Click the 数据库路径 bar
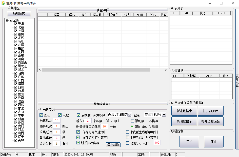This screenshot has height=157, width=239. (x=103, y=104)
